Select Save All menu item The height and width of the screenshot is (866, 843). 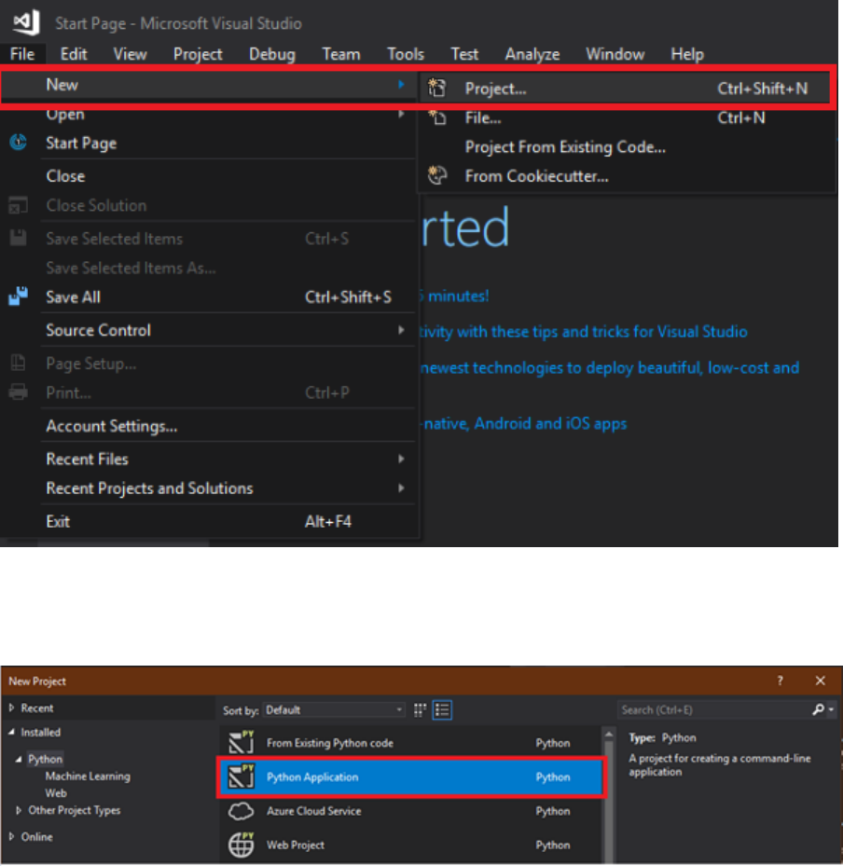coord(209,296)
